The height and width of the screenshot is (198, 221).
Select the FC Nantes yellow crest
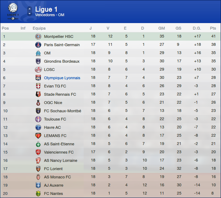(38, 194)
